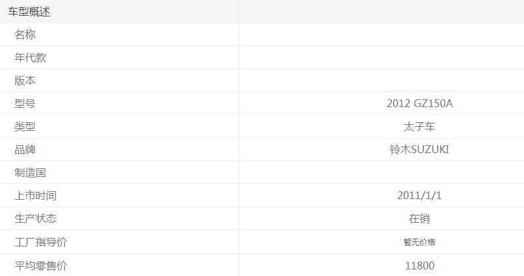Click the 类型 row label
The height and width of the screenshot is (276, 524).
pyautogui.click(x=25, y=127)
